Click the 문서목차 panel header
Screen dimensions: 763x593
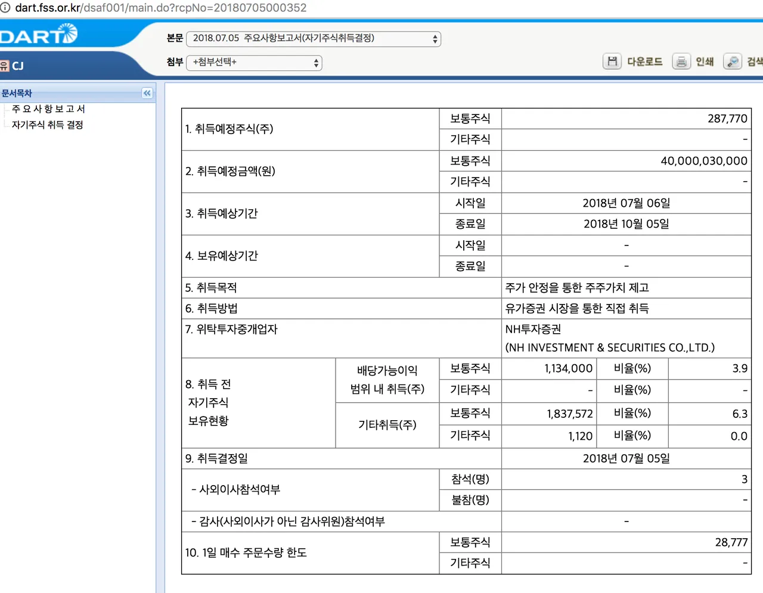77,93
